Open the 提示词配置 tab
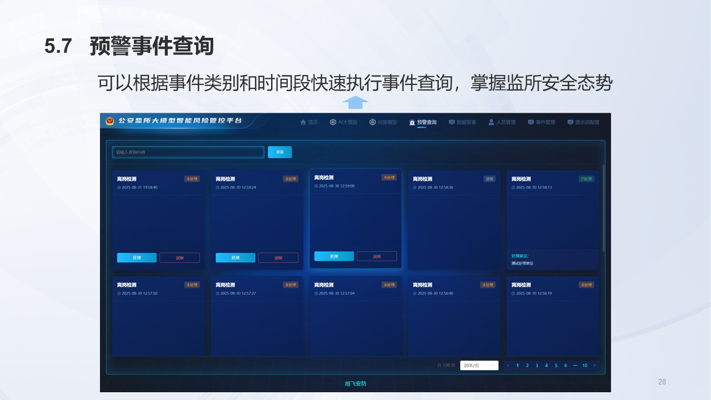The image size is (711, 400). [583, 122]
